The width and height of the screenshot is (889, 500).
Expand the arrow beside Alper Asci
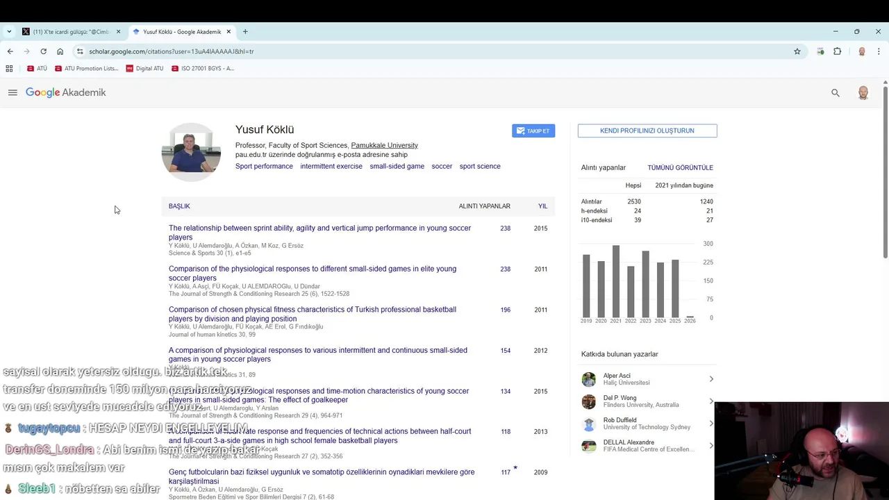point(711,379)
